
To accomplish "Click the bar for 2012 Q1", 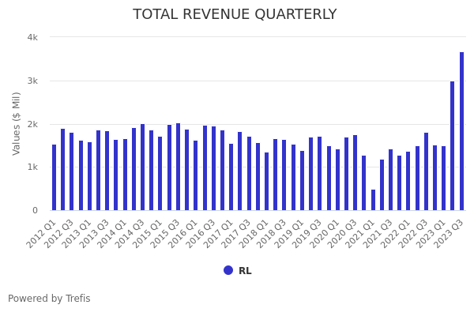I will [55, 178].
